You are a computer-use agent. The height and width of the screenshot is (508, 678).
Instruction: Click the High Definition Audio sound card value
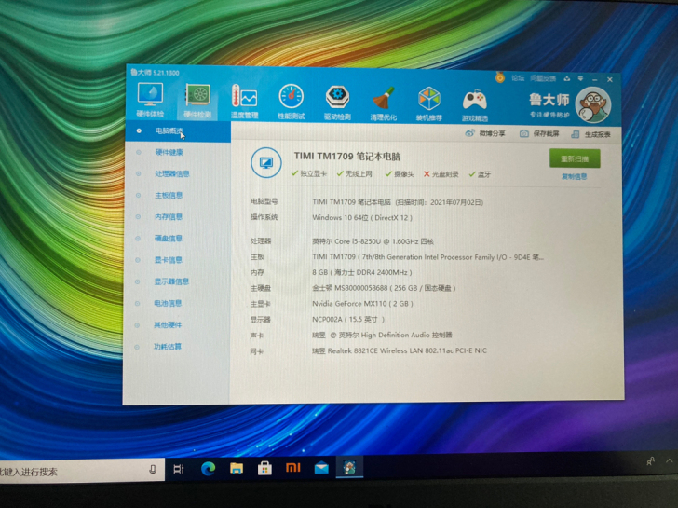[382, 335]
